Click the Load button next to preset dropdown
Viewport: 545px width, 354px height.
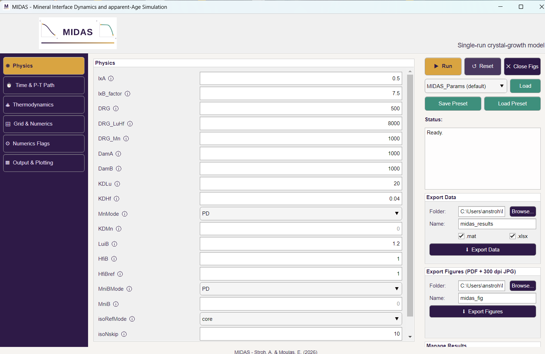coord(525,86)
